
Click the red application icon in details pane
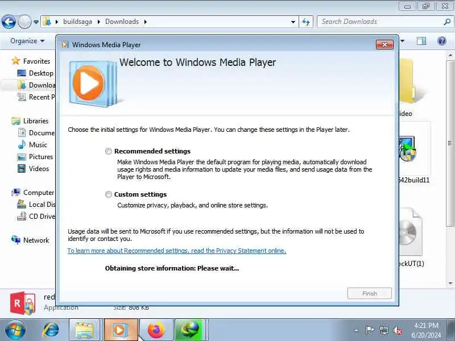(23, 303)
